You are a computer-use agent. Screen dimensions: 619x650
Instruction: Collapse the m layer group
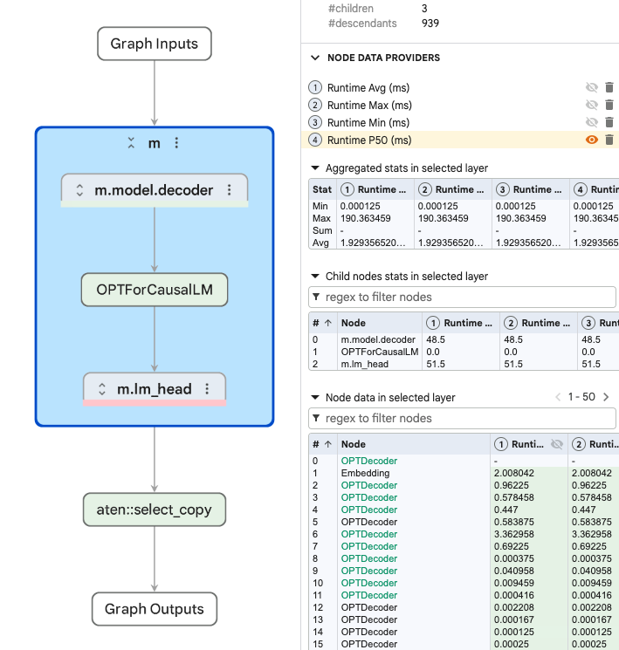coord(131,143)
